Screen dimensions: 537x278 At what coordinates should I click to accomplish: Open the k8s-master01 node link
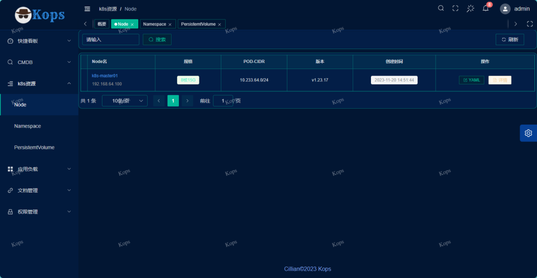[105, 76]
